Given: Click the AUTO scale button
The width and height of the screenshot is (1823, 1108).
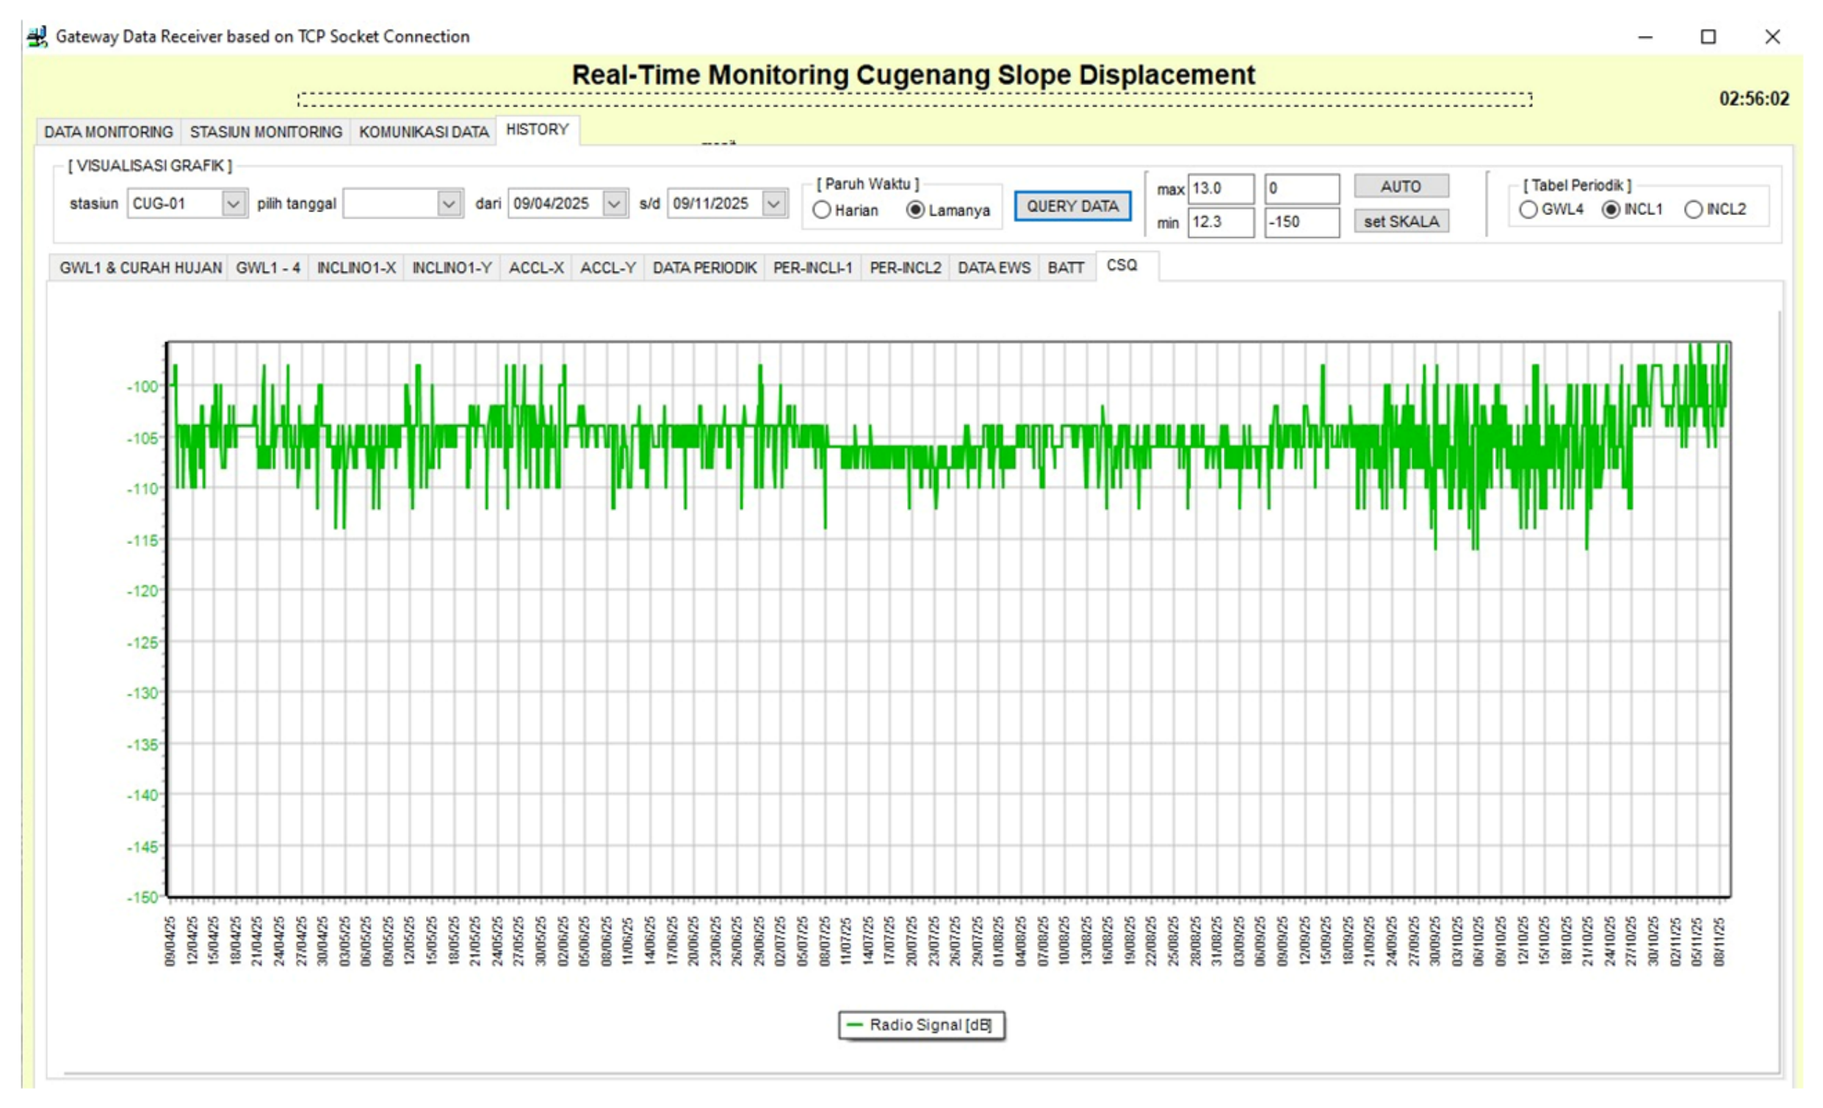Looking at the screenshot, I should click(1401, 187).
